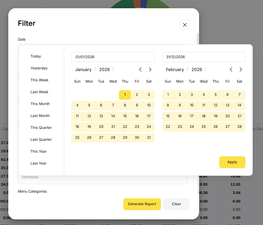This screenshot has height=225, width=263.
Task: Select January 10 in the calendar
Action: point(149,105)
